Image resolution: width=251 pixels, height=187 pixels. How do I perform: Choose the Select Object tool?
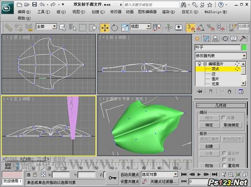pos(62,27)
